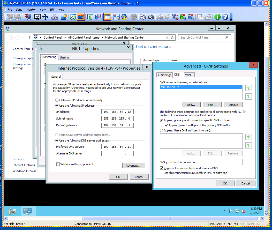Click the muted volume icon in the system tray
The image size is (272, 230).
pyautogui.click(x=243, y=211)
